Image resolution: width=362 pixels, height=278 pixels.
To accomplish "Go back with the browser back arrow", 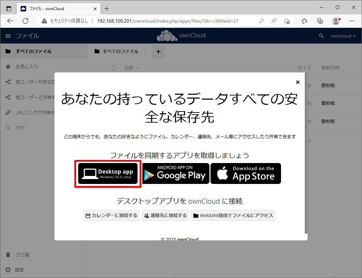I will click(x=10, y=21).
